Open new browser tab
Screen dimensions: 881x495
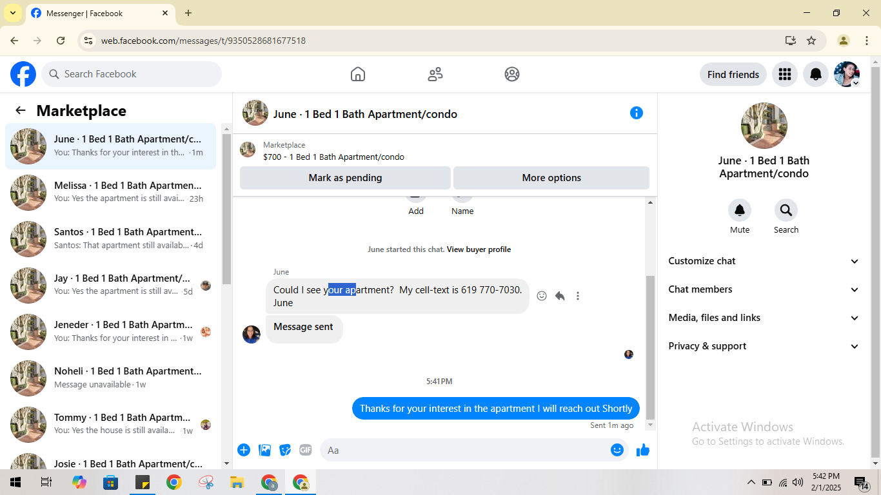[x=188, y=13]
